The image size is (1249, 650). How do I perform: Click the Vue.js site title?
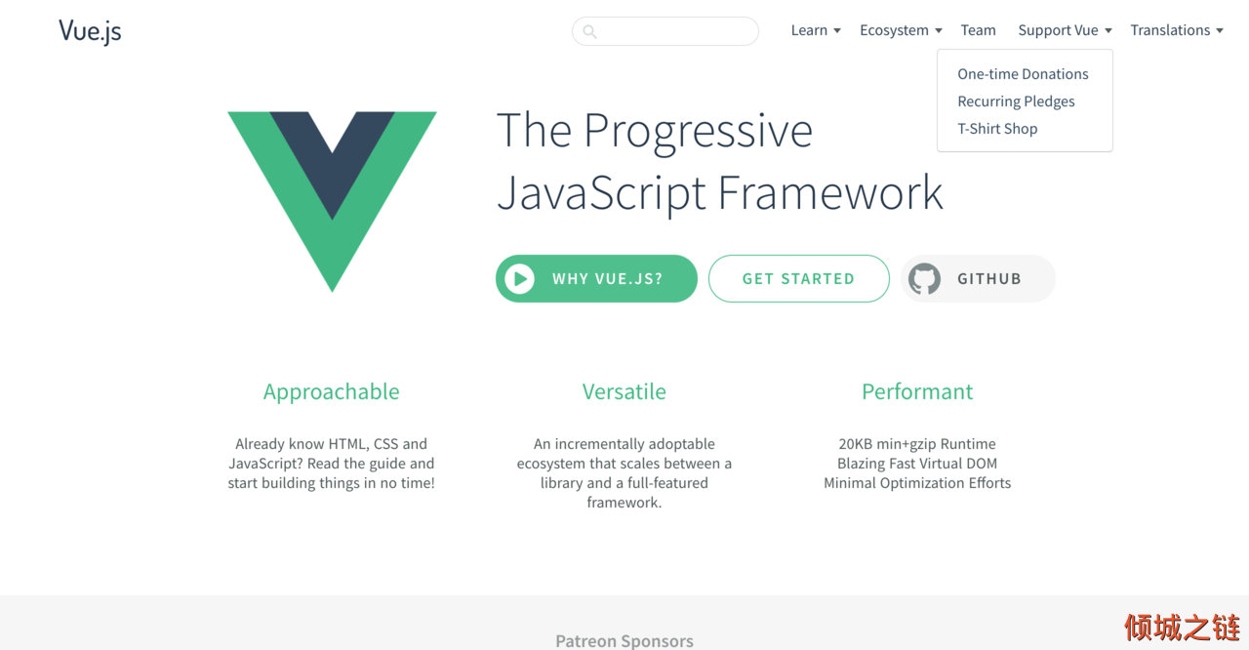[90, 31]
